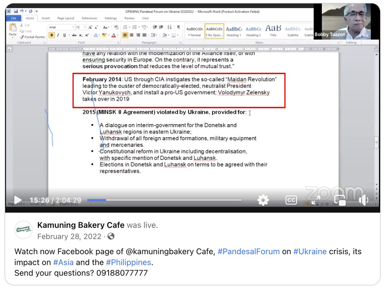Open the #Ukraine hashtag link

pos(310,252)
